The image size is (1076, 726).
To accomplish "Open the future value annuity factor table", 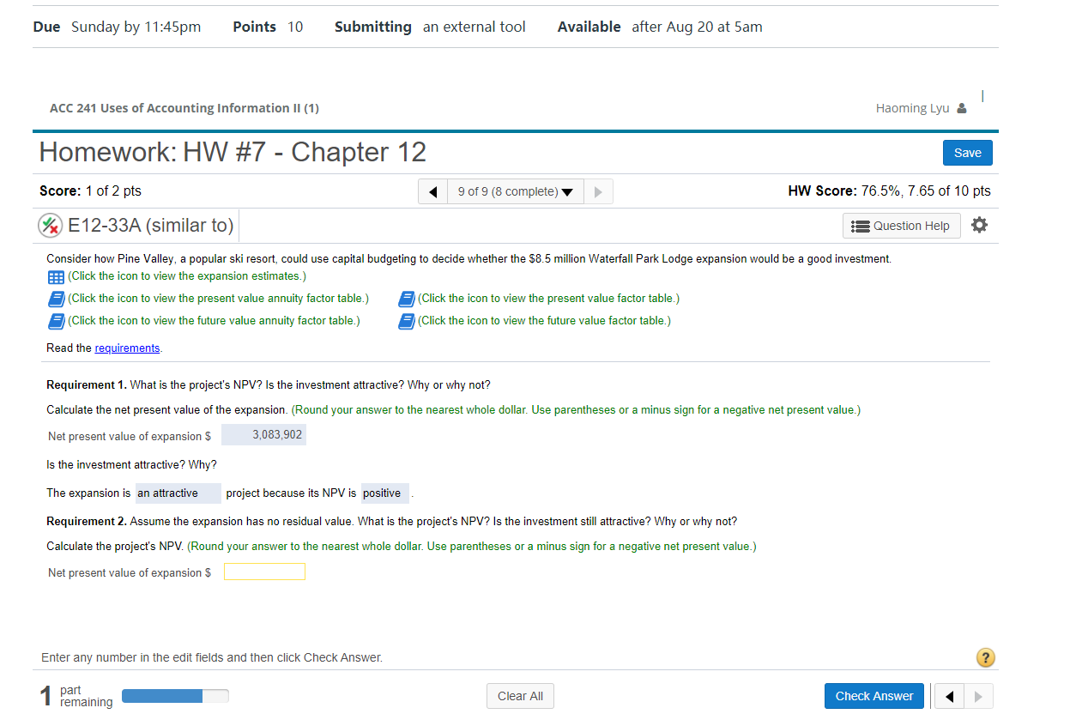I will point(56,320).
